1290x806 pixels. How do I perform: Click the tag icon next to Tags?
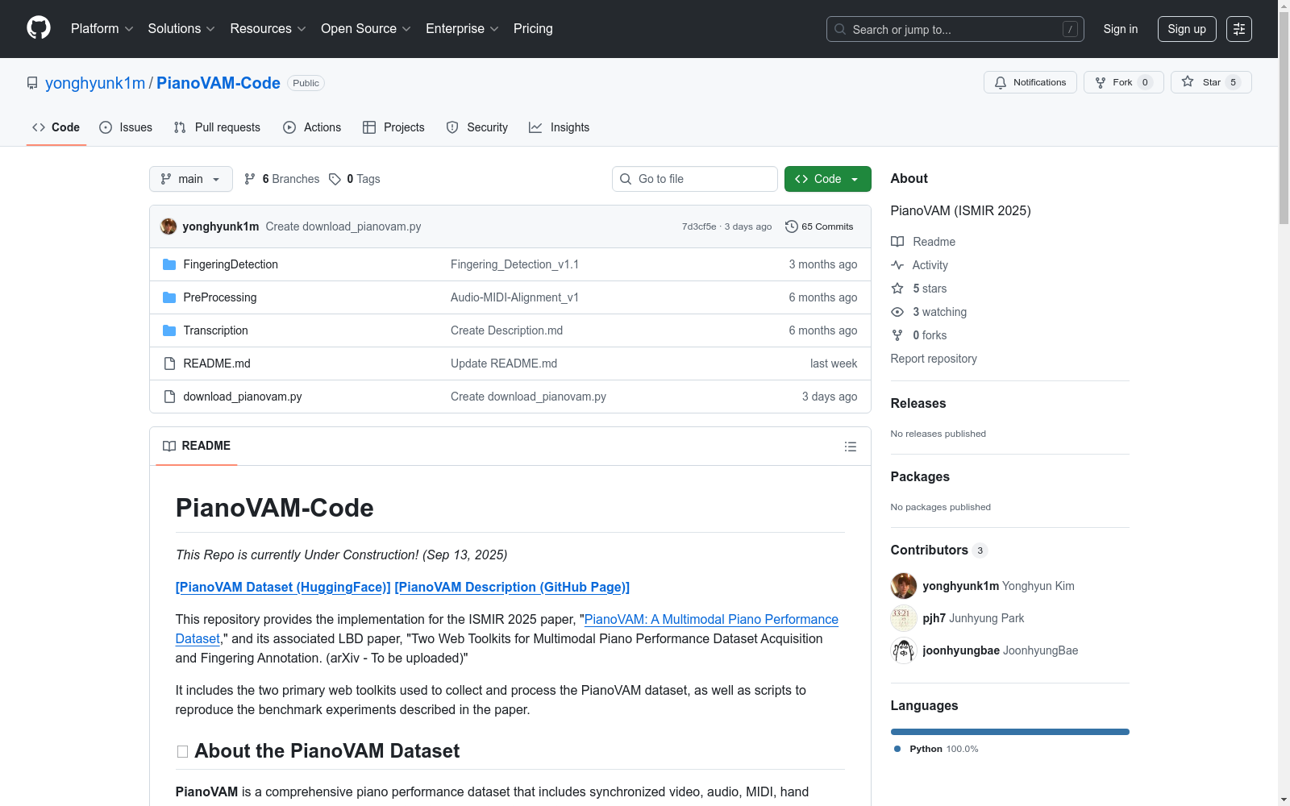[x=335, y=179]
